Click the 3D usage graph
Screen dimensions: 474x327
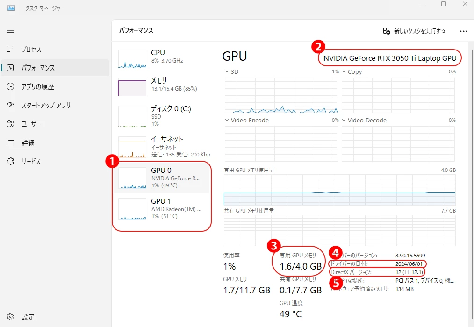pos(281,95)
